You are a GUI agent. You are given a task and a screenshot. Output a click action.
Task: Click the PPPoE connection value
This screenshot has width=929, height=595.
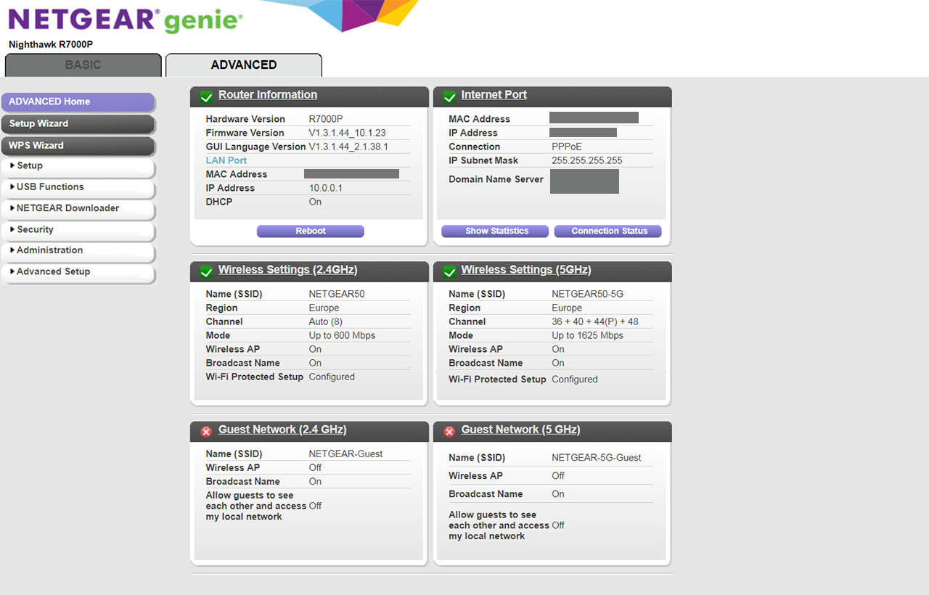pyautogui.click(x=567, y=147)
